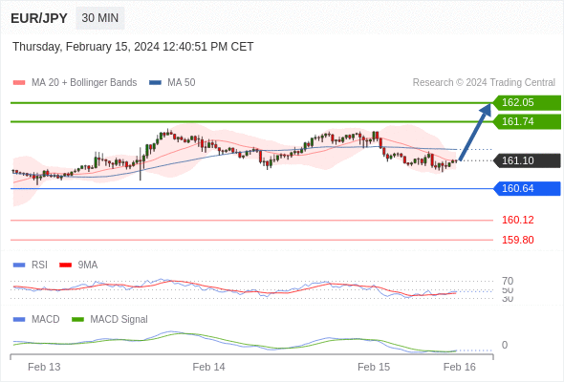Click the 159.80 red support label
The width and height of the screenshot is (564, 382).
(517, 240)
